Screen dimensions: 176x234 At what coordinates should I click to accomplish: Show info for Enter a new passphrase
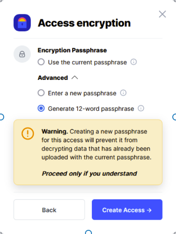pos(123,93)
